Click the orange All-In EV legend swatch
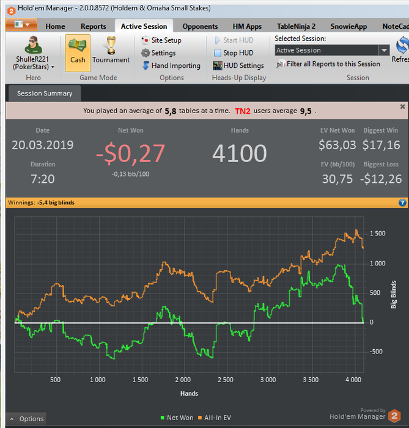The width and height of the screenshot is (409, 428). (200, 418)
